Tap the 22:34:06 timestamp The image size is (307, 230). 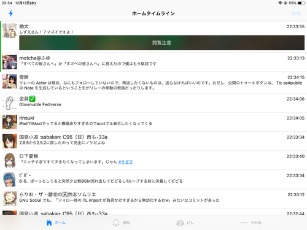point(295,99)
